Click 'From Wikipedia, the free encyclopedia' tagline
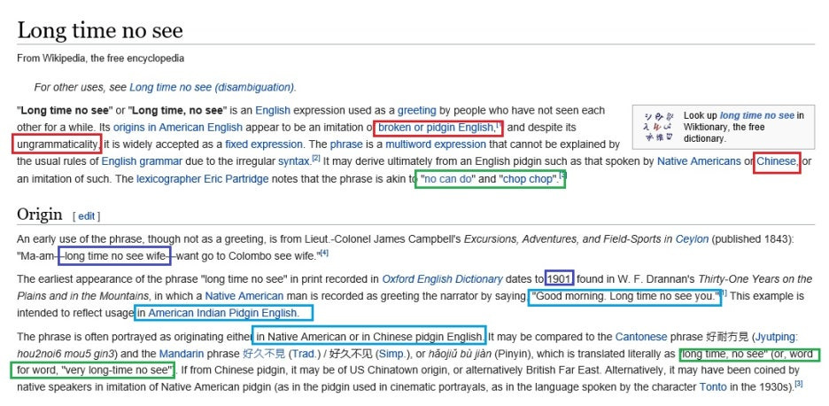Screen dimensions: 829x406 click(x=100, y=59)
